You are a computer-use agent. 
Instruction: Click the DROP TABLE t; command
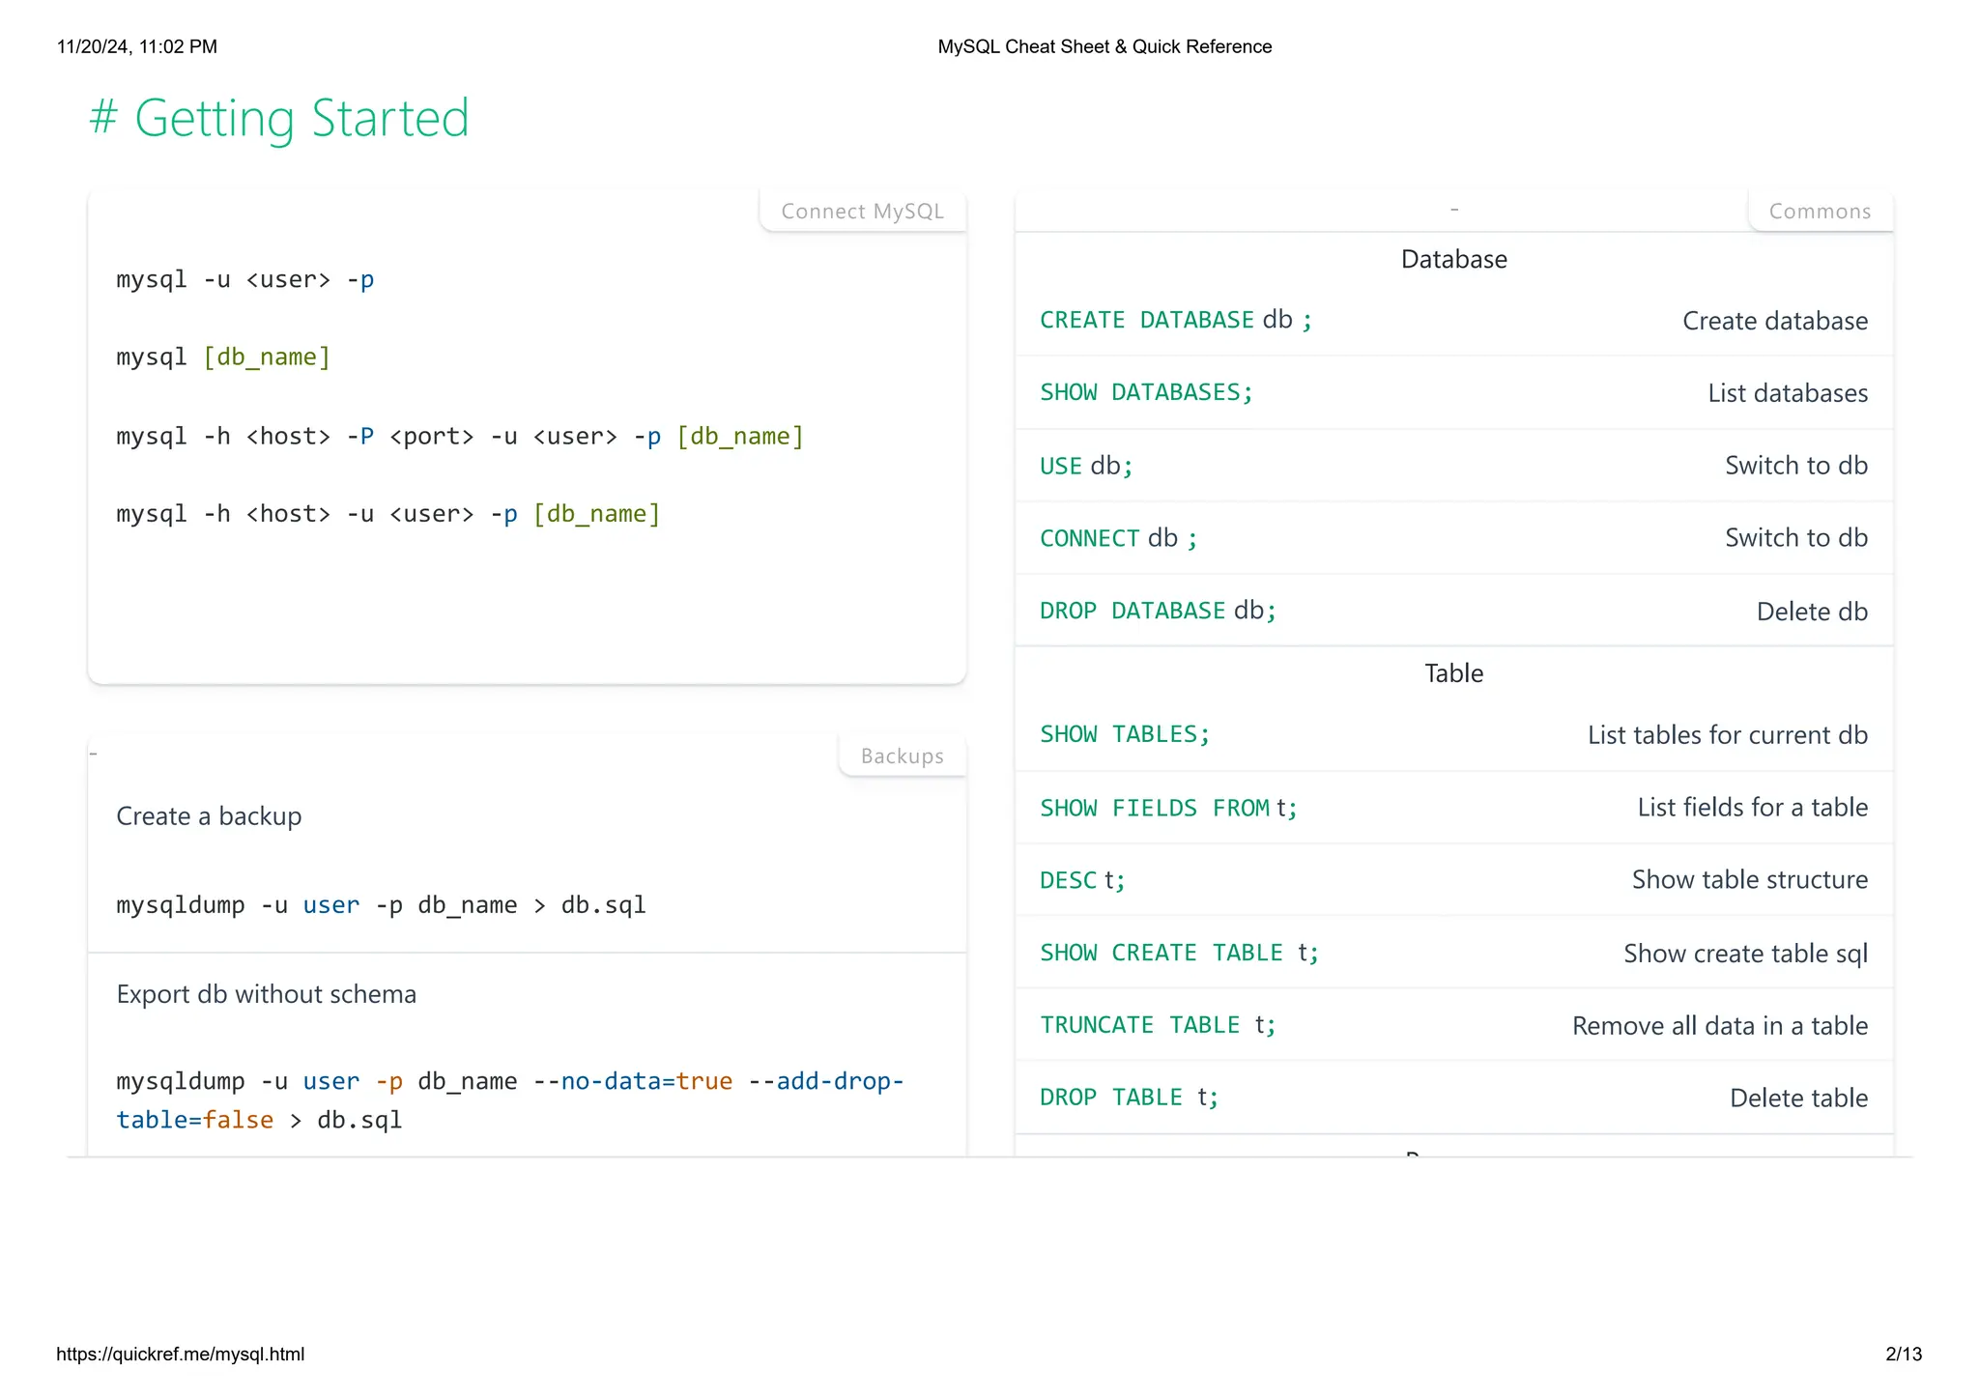[x=1129, y=1098]
